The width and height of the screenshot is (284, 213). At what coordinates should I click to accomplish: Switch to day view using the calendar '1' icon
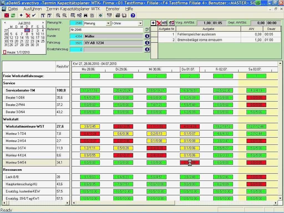coord(44,16)
